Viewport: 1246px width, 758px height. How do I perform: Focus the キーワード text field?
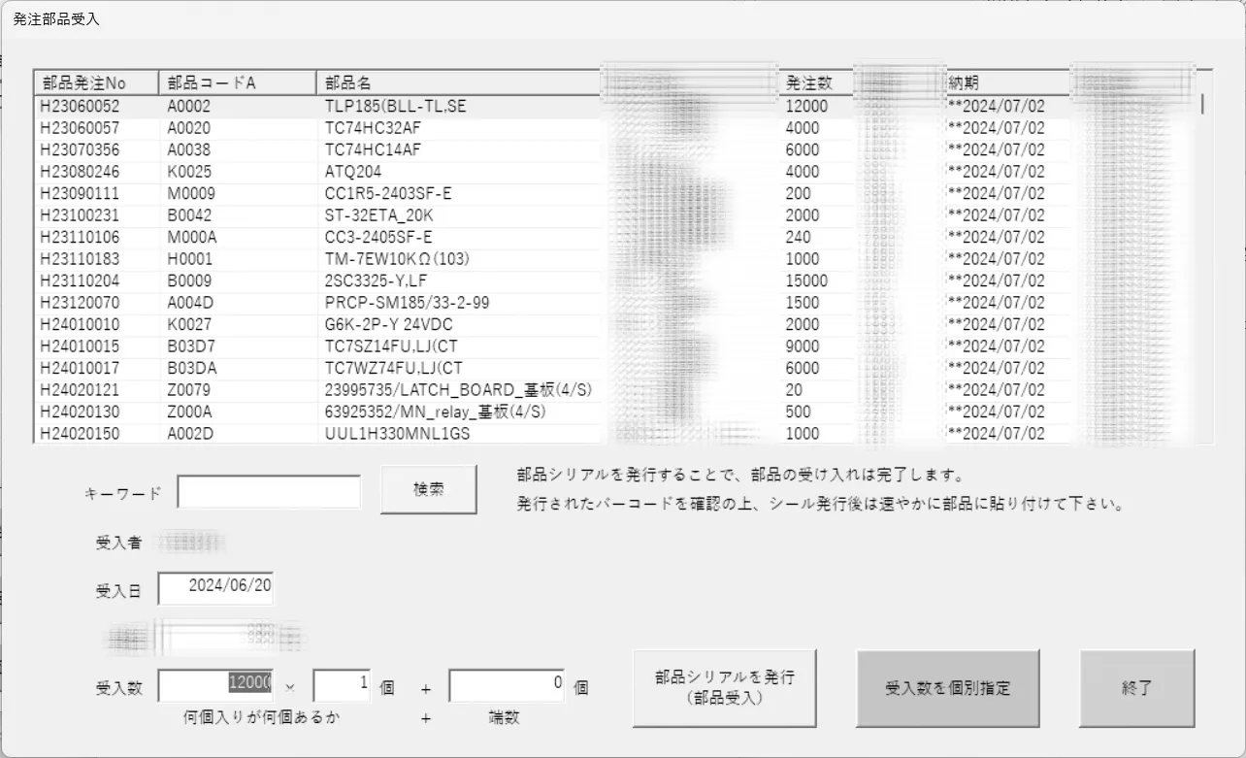[x=269, y=492]
